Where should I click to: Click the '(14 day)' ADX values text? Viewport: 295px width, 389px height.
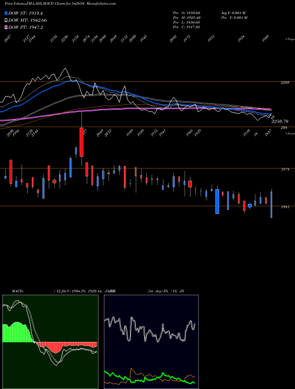click(166, 291)
